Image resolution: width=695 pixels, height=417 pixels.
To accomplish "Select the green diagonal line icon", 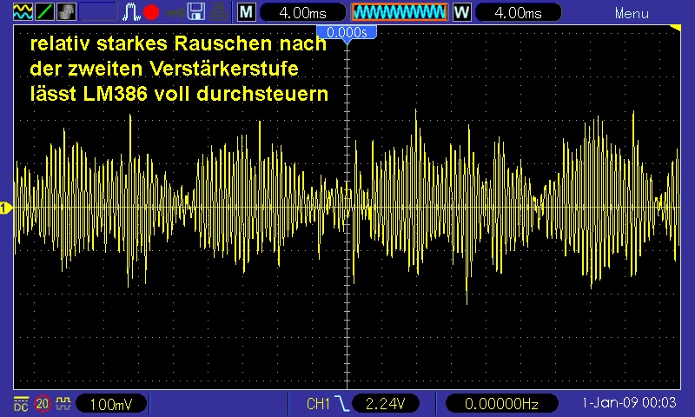I will [44, 12].
